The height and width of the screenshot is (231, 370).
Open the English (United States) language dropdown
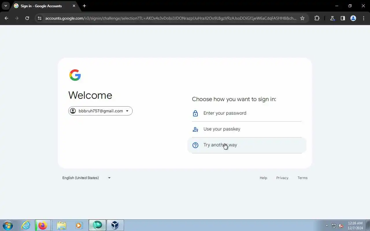coord(86,178)
